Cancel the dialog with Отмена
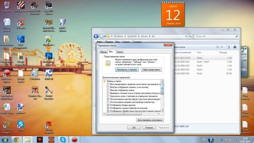The width and height of the screenshot is (254, 143). [149, 128]
